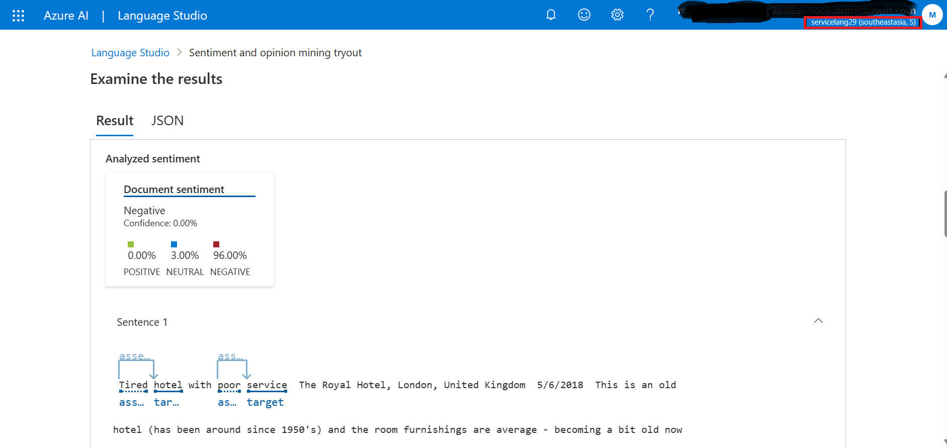
Task: Click the Negative sentiment label
Action: (x=144, y=211)
